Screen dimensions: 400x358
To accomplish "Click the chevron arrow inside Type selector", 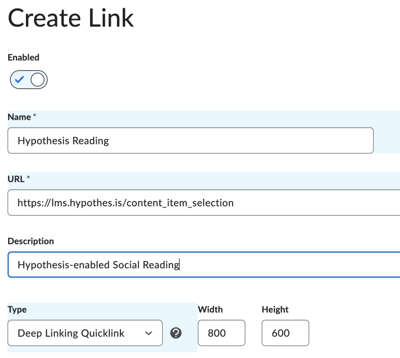I will (x=149, y=333).
